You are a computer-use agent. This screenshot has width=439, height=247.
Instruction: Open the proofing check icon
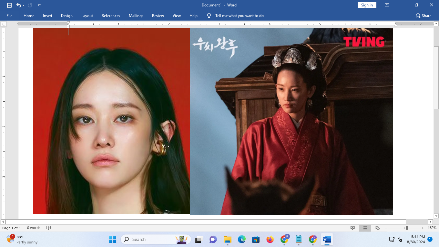[49, 228]
